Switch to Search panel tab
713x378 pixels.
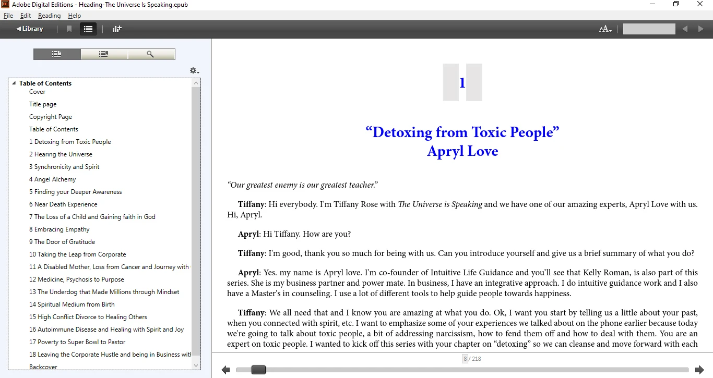coord(151,54)
